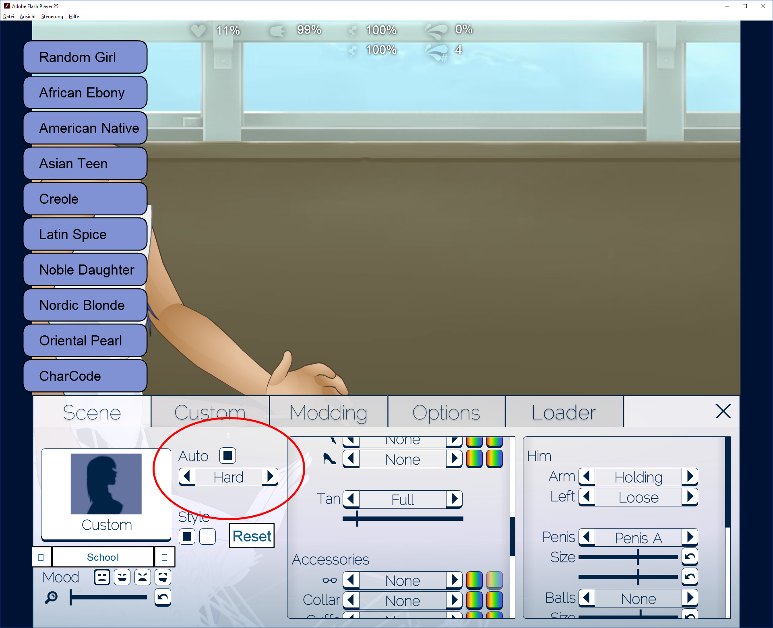Reset Penis Size with undo icon
The width and height of the screenshot is (773, 628).
click(690, 557)
